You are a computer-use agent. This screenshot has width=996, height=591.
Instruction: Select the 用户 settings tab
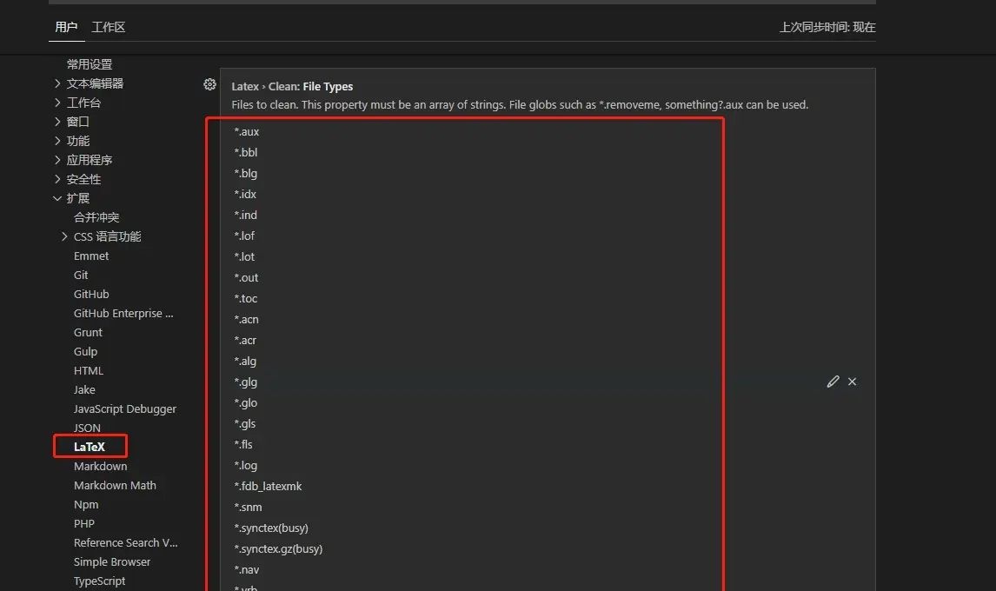pos(66,27)
